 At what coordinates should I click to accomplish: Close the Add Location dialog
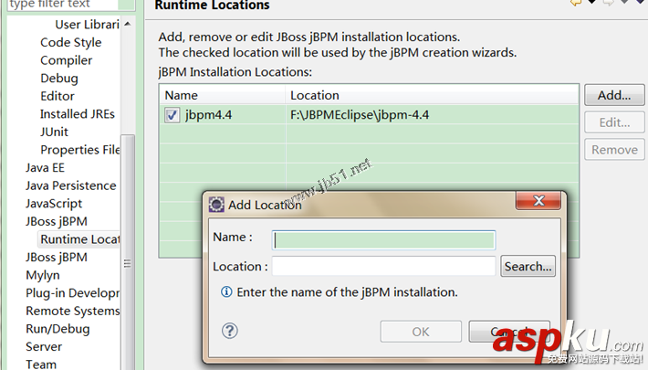[x=538, y=201]
